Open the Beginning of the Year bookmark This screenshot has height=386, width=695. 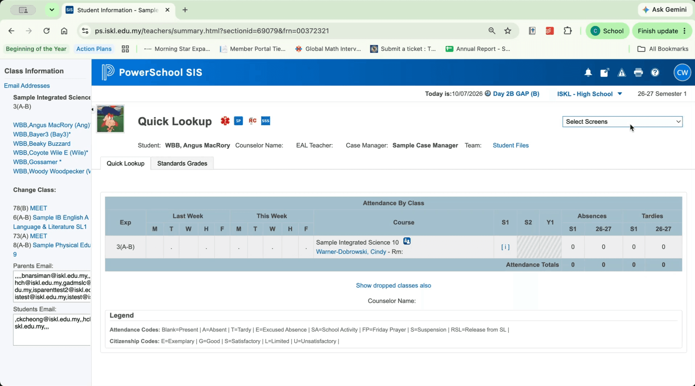pos(36,49)
